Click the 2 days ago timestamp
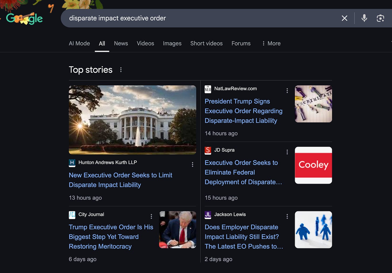 click(218, 259)
